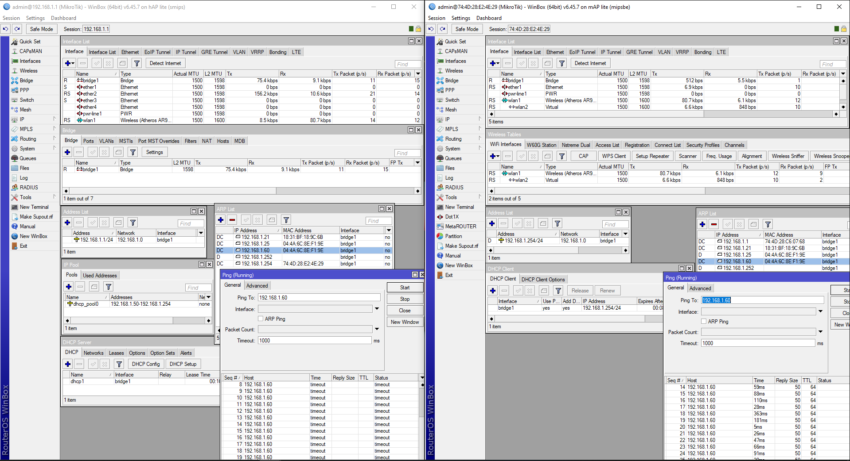Switch to DHCP Client Options tab
850x461 pixels.
click(543, 280)
